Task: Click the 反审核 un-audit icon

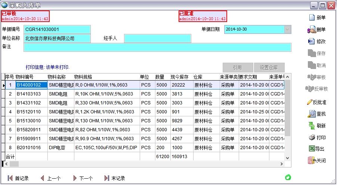Action: point(309,89)
